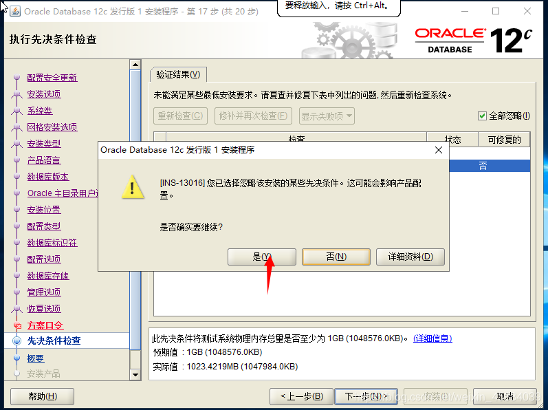Click step bullet beside 配置安全更新
548x410 pixels.
coord(17,77)
